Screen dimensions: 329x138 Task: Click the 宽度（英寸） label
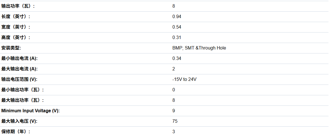coord(16,27)
